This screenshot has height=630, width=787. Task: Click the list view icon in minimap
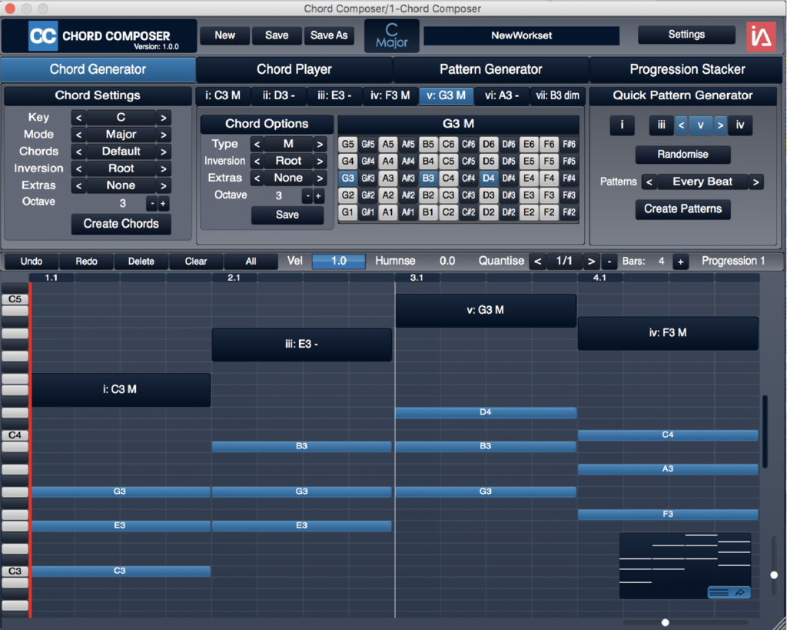coord(719,593)
